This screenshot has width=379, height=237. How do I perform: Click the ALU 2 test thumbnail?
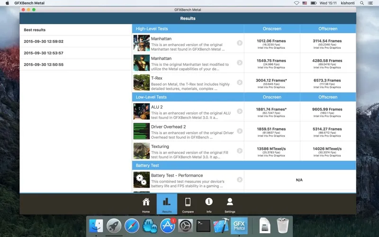click(x=141, y=111)
